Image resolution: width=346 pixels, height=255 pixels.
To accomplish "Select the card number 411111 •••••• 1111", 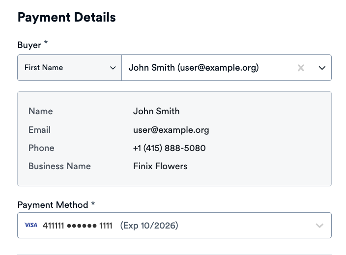I will coord(78,226).
